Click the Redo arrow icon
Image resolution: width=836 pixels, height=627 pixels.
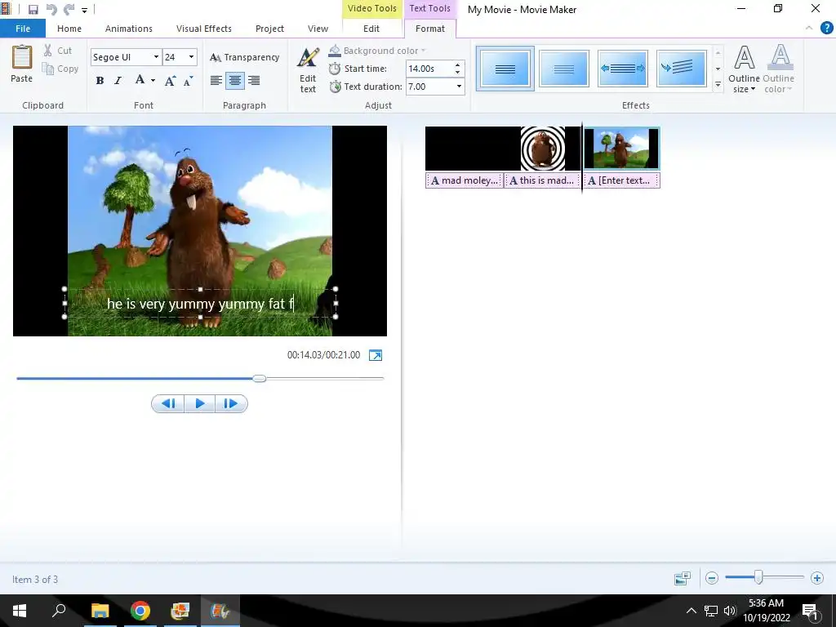click(x=69, y=10)
